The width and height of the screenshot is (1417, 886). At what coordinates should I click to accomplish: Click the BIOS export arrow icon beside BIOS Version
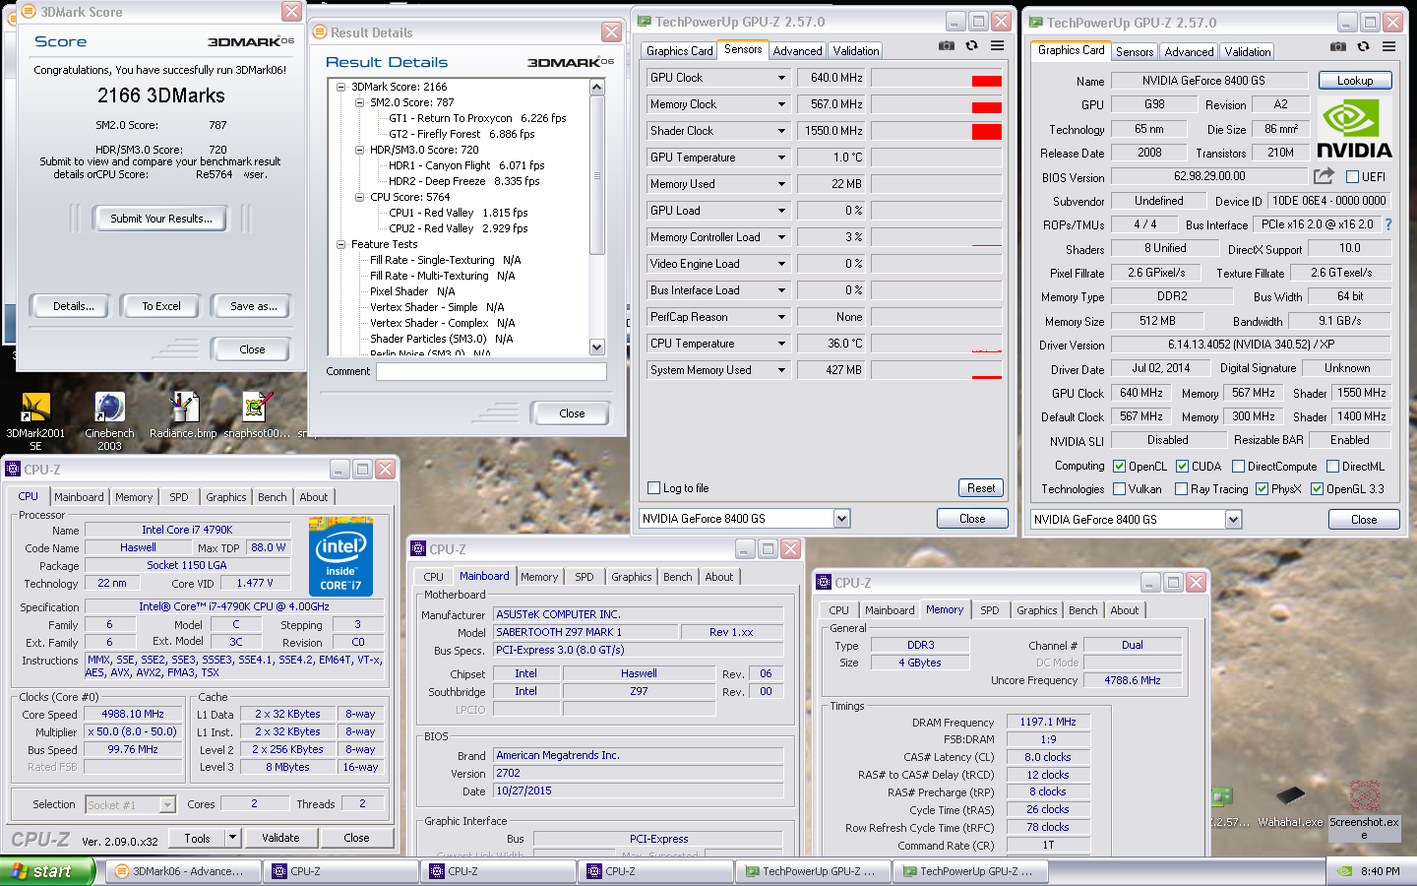pyautogui.click(x=1325, y=176)
